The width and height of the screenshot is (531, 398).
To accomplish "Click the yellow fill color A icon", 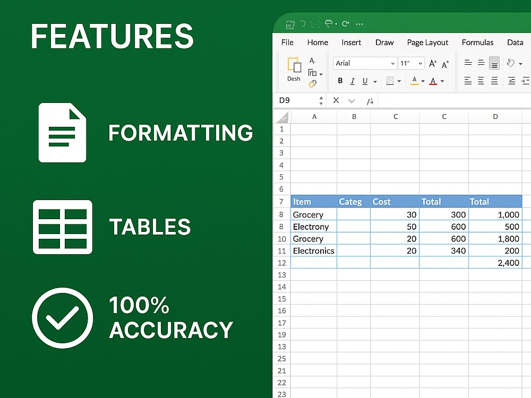I will coord(414,81).
